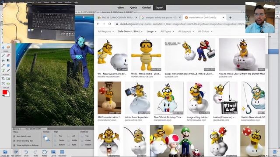Screen dimensions: 280x157
Task: Toggle Show Bounding Box checkbox
Action: [x=14, y=141]
